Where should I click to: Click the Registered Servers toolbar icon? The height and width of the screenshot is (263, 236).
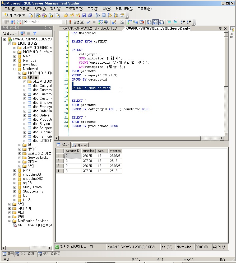(x=98, y=15)
